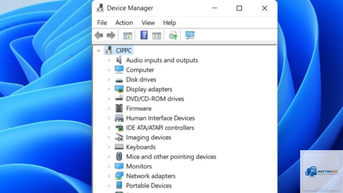This screenshot has height=193, width=343.
Task: Expand the Network adapters chevron
Action: point(109,176)
